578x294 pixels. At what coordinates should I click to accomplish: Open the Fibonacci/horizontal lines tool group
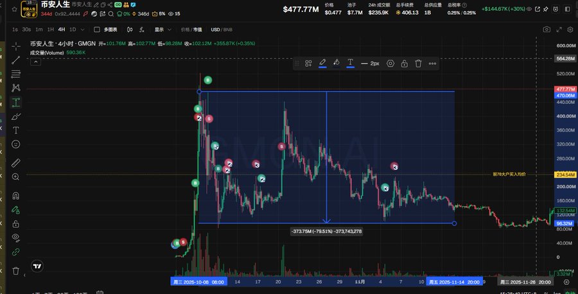tap(16, 74)
